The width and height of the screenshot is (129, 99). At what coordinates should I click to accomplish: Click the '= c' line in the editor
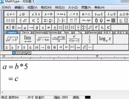13,79
